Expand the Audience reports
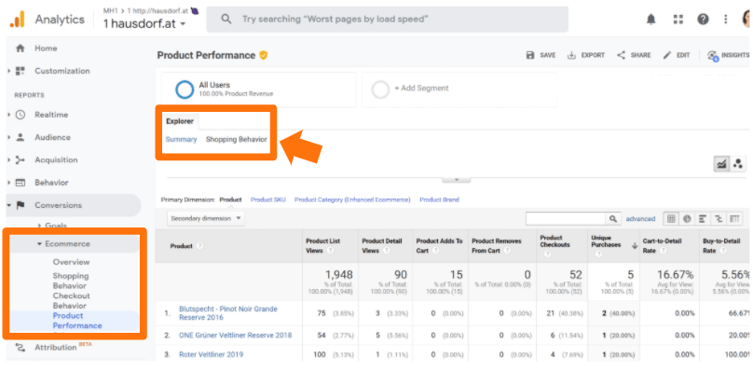753x372 pixels. (x=9, y=137)
